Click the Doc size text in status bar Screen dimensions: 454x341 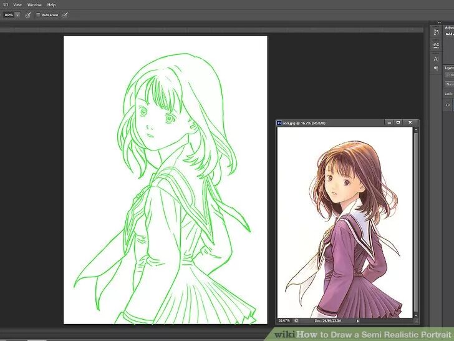pyautogui.click(x=327, y=321)
